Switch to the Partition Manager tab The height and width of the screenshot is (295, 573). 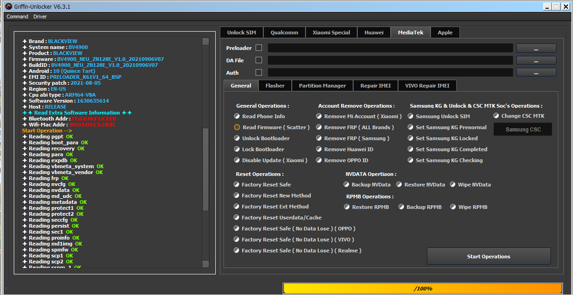(x=322, y=86)
